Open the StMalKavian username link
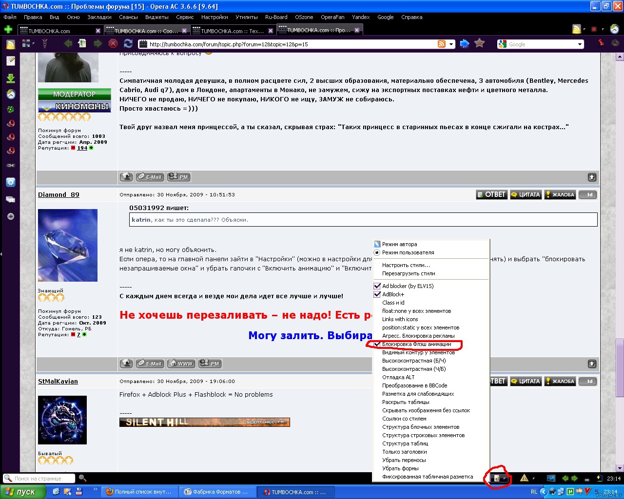Screen dimensions: 624x499 click(58, 381)
